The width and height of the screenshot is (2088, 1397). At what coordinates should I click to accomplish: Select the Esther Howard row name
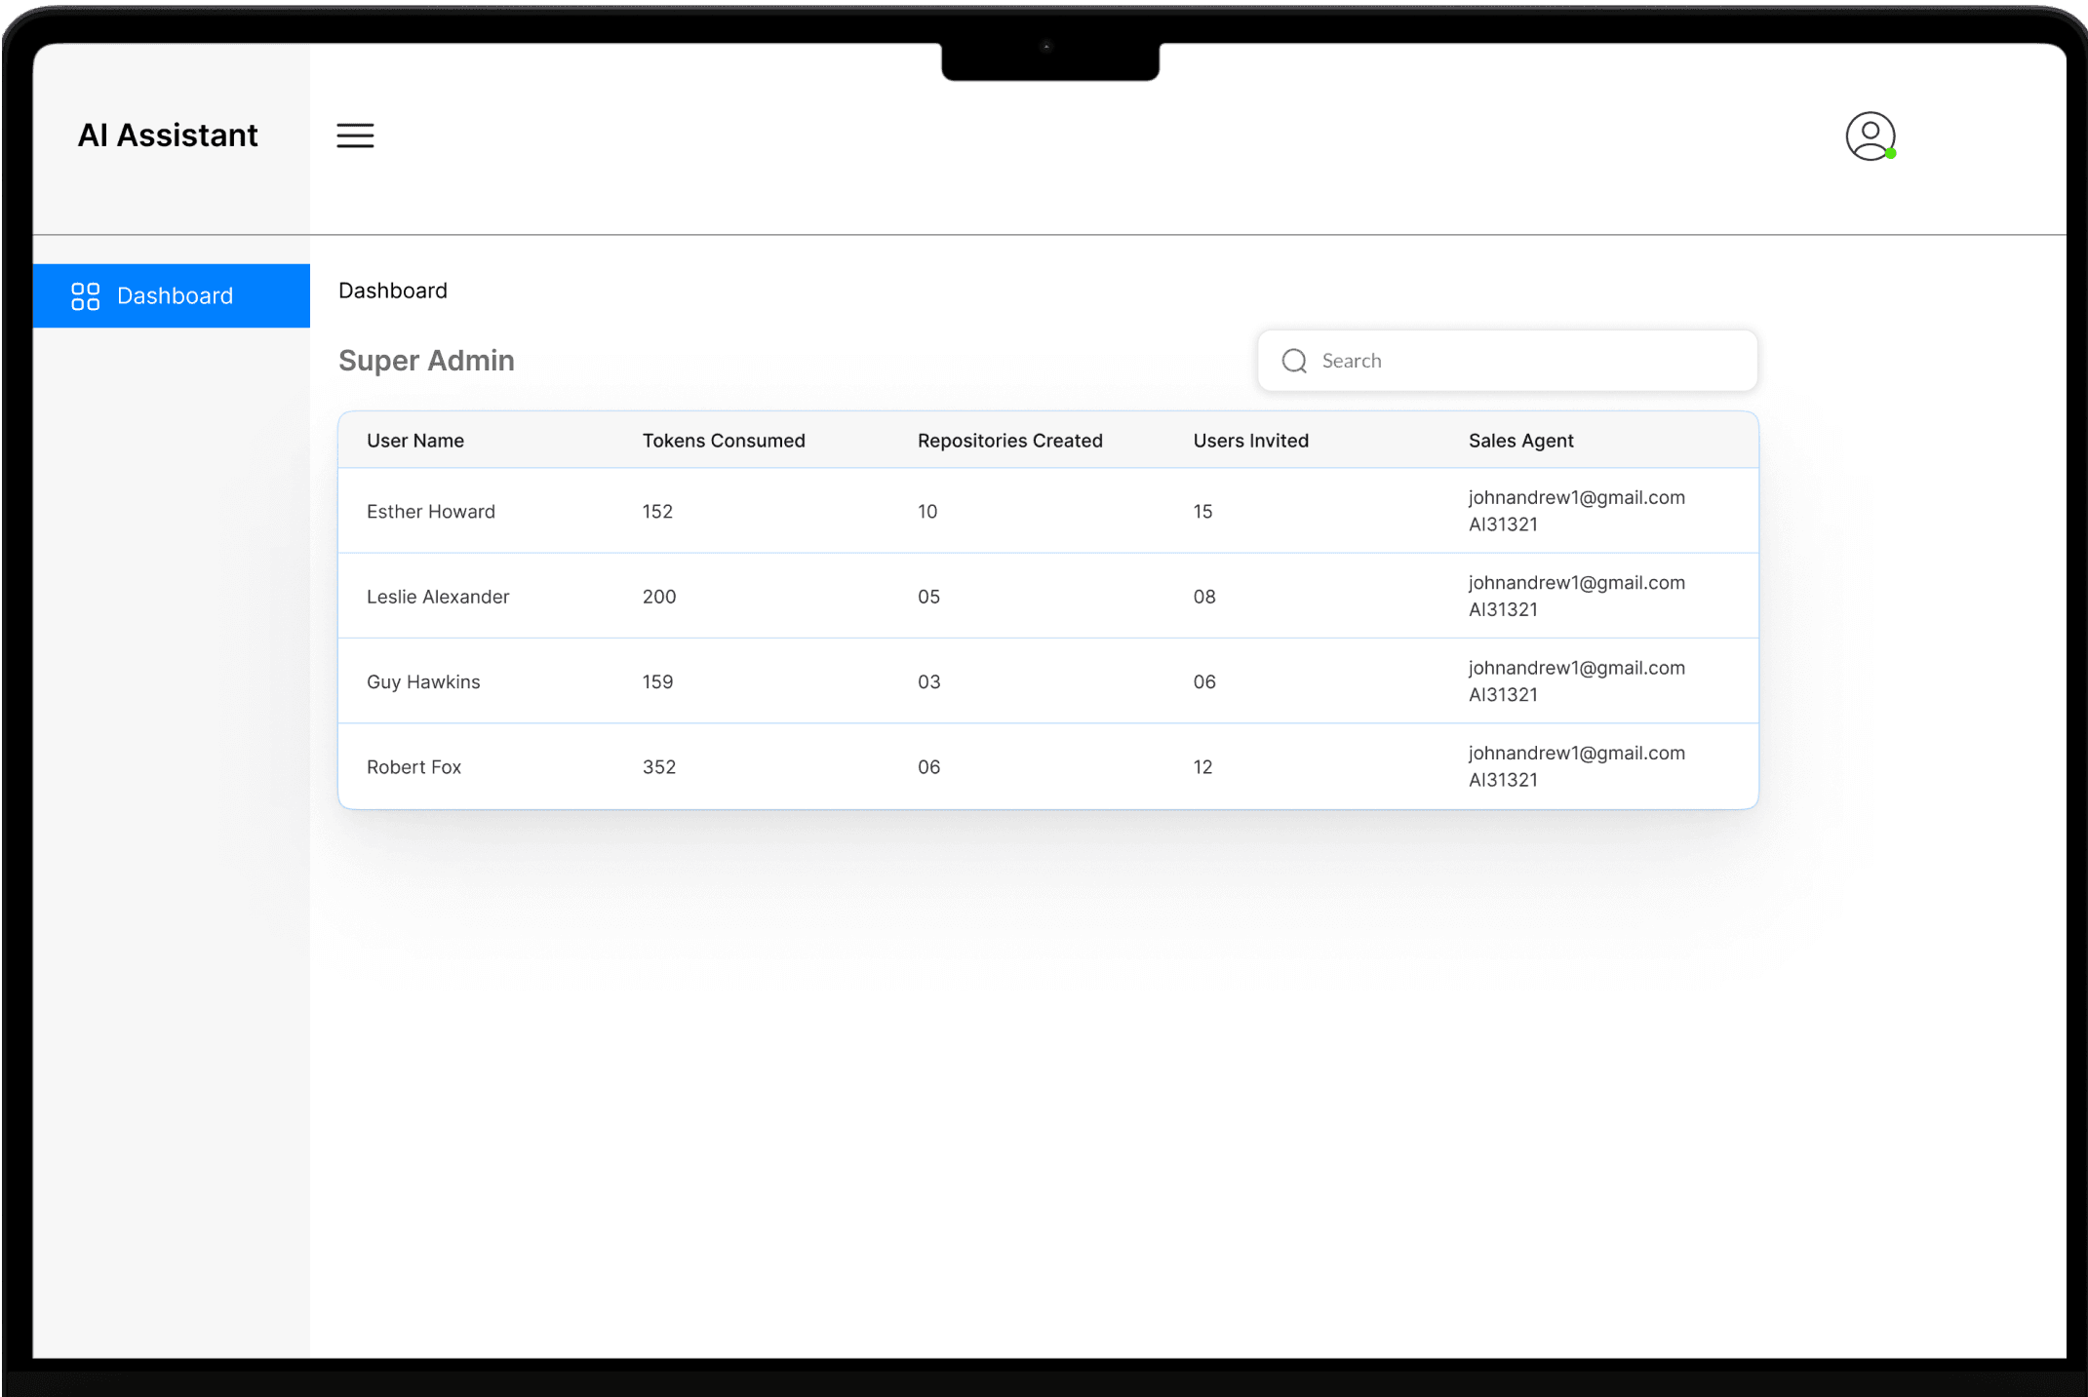(430, 512)
